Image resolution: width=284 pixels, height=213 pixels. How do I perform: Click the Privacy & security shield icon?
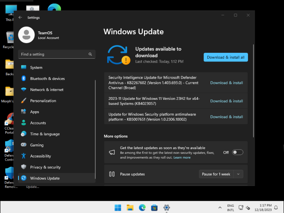(23, 167)
